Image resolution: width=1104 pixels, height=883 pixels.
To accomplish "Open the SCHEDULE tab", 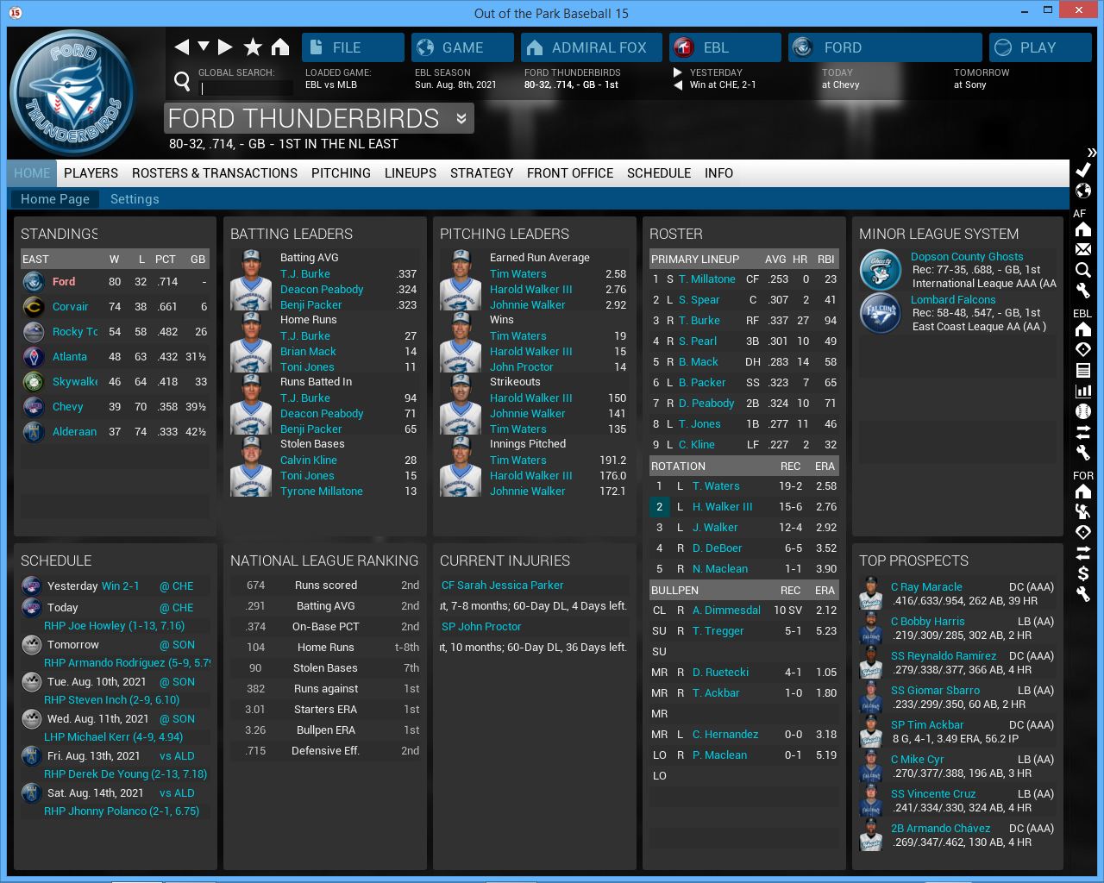I will (x=659, y=173).
